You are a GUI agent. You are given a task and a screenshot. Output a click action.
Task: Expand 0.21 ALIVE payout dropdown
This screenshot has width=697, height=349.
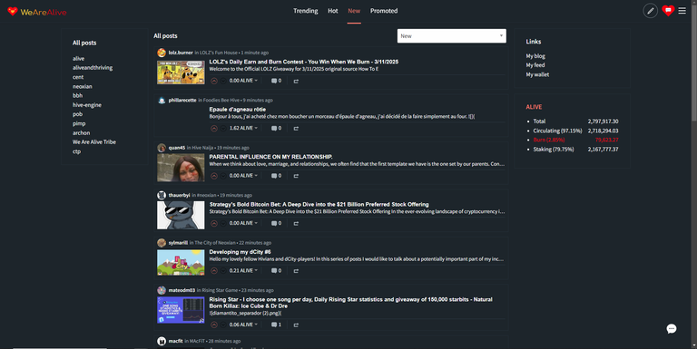tap(243, 270)
